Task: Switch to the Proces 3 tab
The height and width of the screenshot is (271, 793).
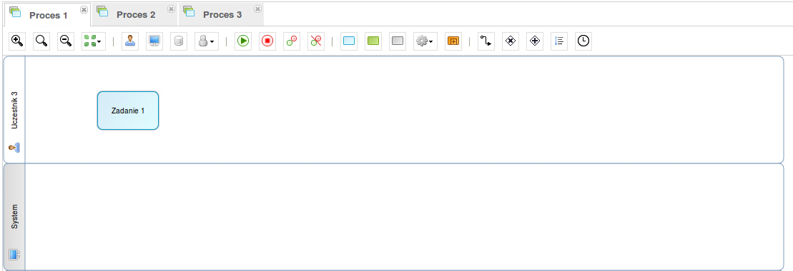Action: pos(222,15)
